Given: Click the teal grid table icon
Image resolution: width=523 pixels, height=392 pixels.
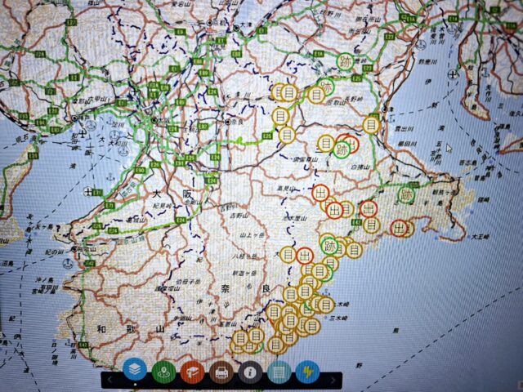Looking at the screenshot, I should pos(279,372).
